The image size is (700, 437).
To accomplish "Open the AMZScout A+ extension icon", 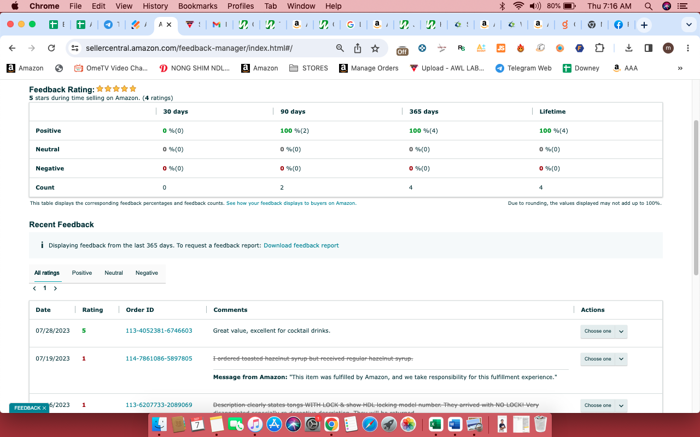I will point(481,48).
